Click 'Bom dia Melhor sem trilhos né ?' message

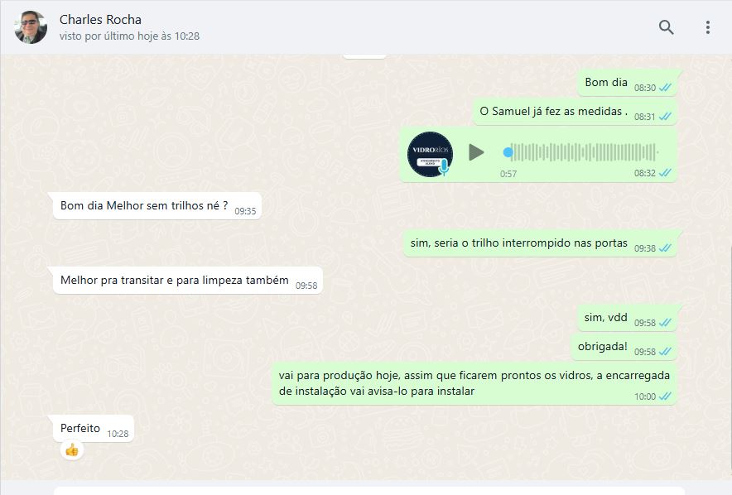[x=157, y=206]
